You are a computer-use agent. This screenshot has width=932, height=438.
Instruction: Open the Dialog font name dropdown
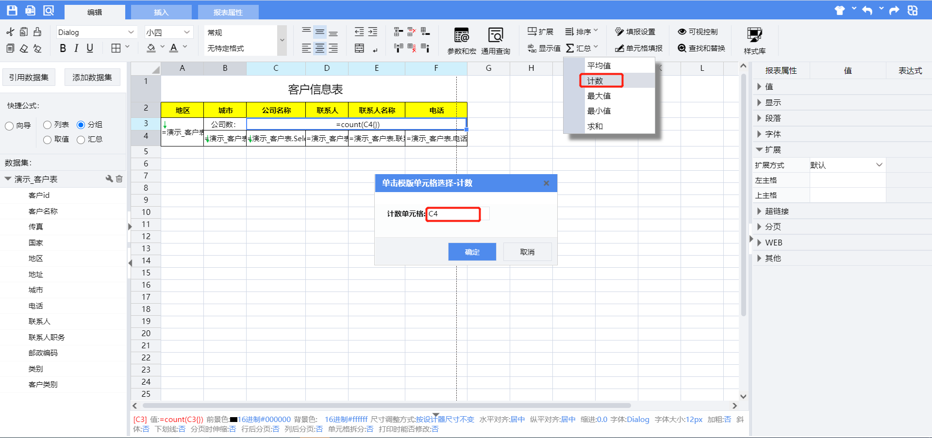pos(96,32)
